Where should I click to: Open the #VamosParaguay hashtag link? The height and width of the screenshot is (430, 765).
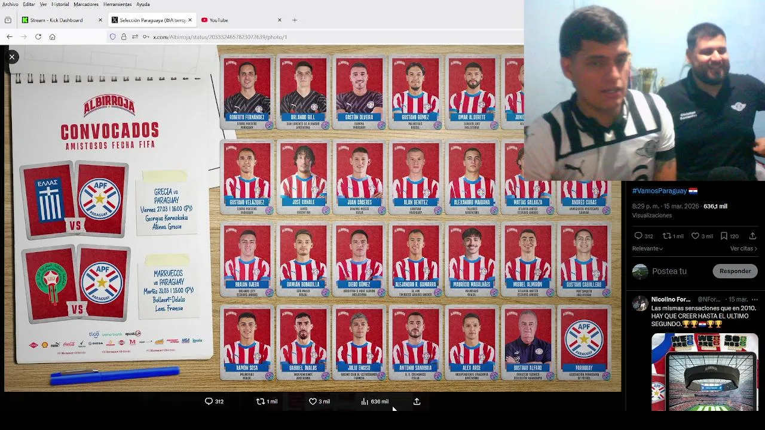pos(659,191)
